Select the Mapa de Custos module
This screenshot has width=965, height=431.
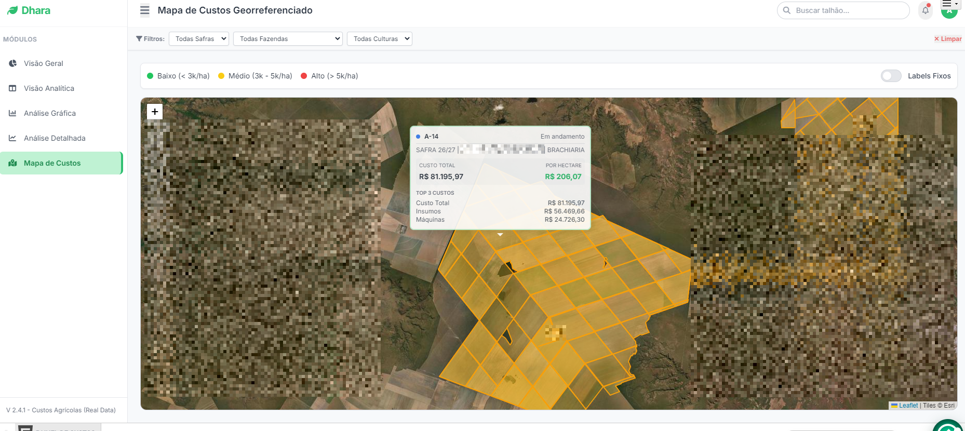tap(61, 163)
